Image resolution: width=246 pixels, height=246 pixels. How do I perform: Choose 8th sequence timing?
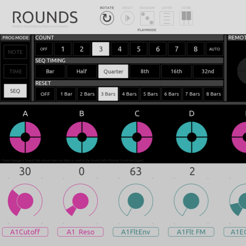click(x=145, y=71)
